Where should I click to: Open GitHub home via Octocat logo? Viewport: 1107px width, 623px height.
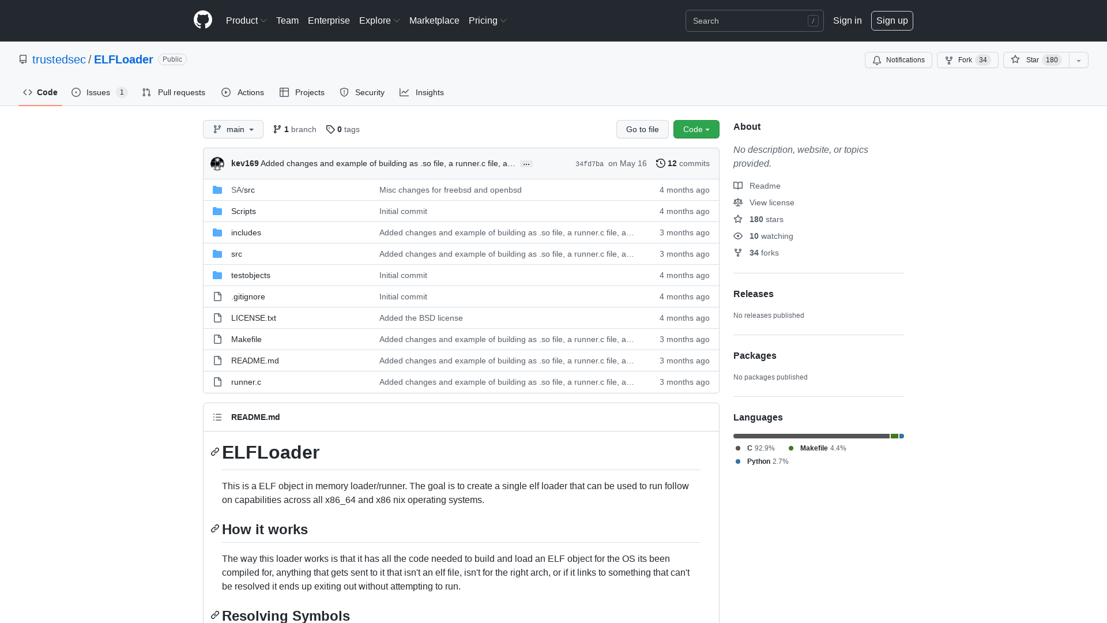(x=203, y=20)
